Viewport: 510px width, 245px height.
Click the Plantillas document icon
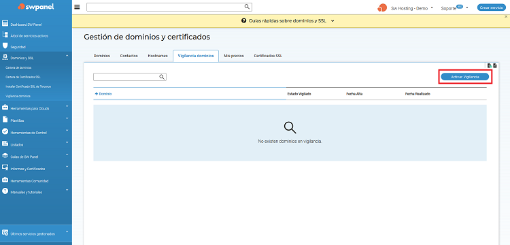(x=5, y=119)
